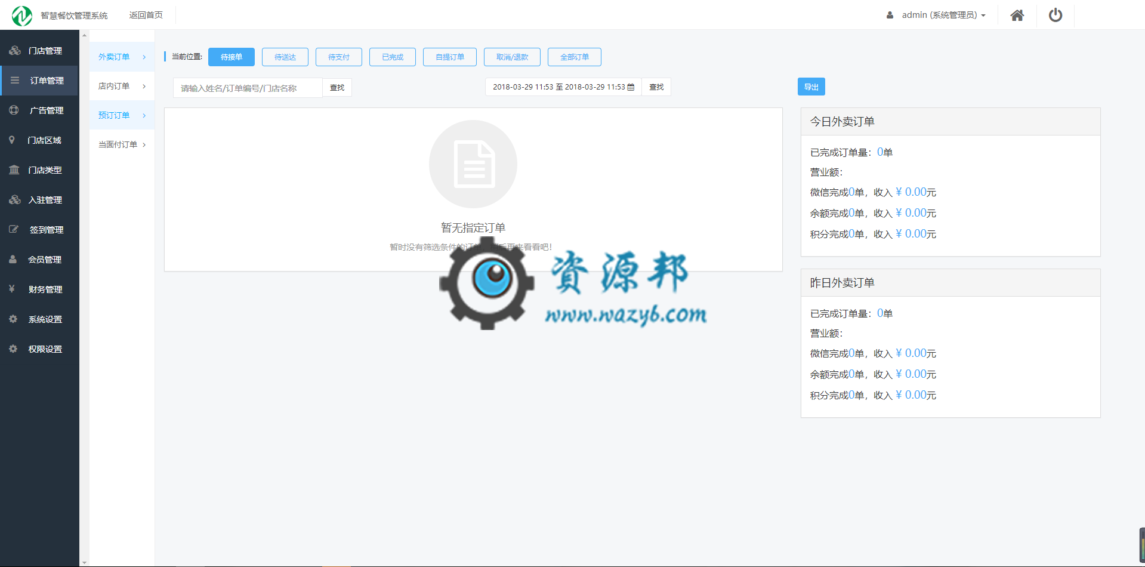Click the green system logo icon
The image size is (1145, 567).
pos(22,16)
